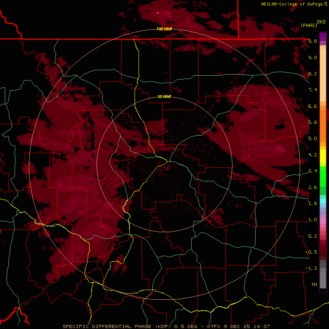329x329 pixels.
Task: Select the 2.6 legend value
Action: [x=313, y=188]
